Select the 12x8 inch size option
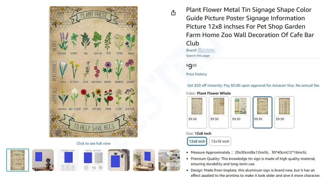323x177 pixels. tap(197, 141)
